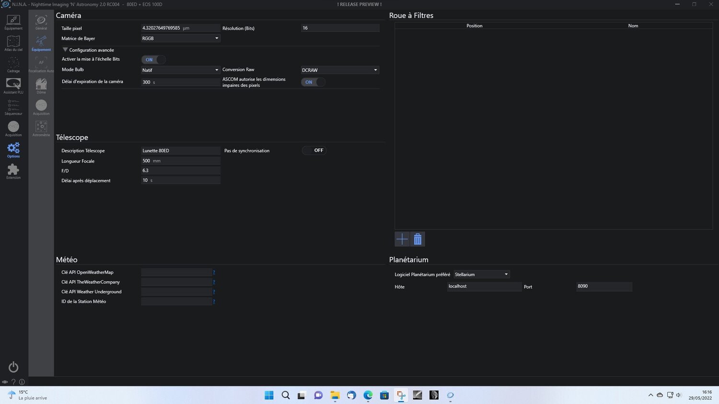
Task: Open the Logiciel Planétarium préféré dropdown
Action: [x=482, y=275]
